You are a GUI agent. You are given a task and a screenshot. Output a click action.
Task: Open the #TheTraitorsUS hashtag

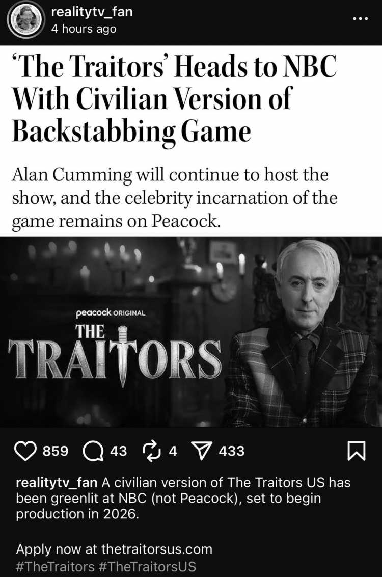tap(147, 566)
